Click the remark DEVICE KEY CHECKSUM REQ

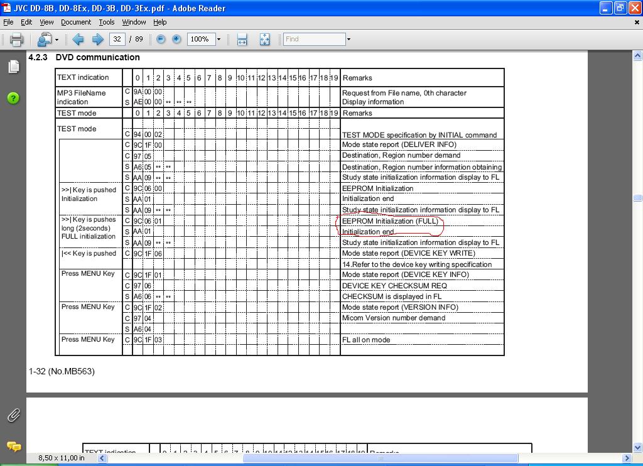394,286
